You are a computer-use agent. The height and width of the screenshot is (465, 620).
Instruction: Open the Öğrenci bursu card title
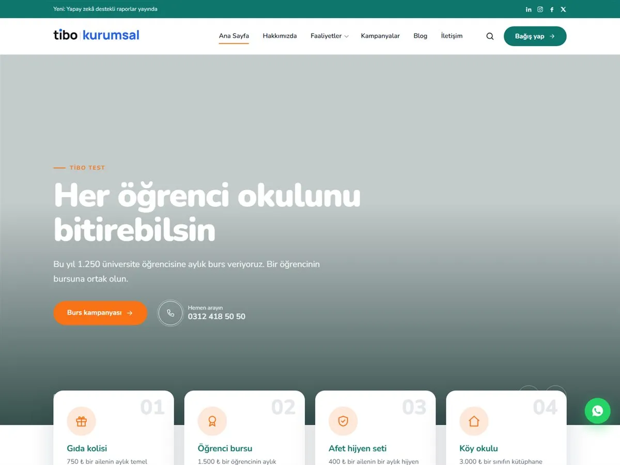[225, 448]
